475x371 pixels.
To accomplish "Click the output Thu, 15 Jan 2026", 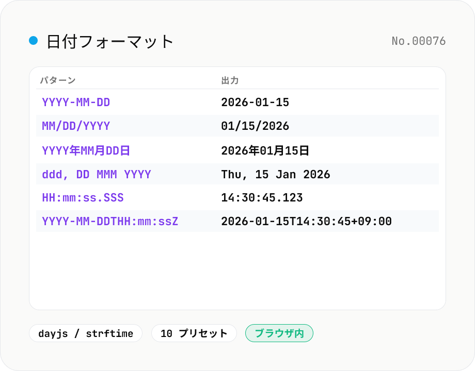I will pyautogui.click(x=276, y=174).
